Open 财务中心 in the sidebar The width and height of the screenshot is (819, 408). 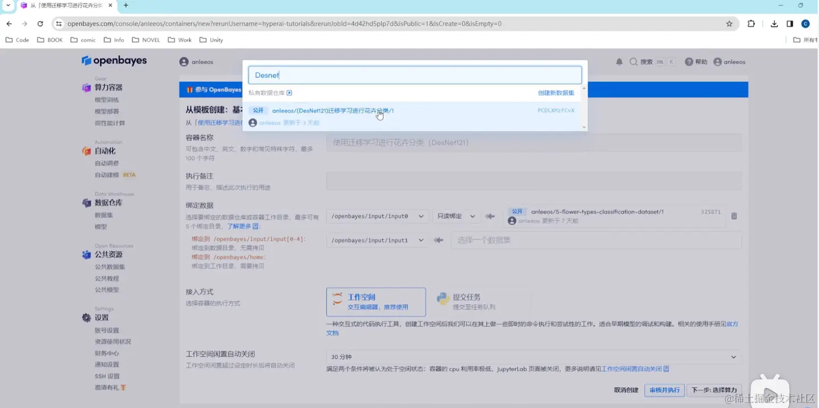pyautogui.click(x=107, y=353)
